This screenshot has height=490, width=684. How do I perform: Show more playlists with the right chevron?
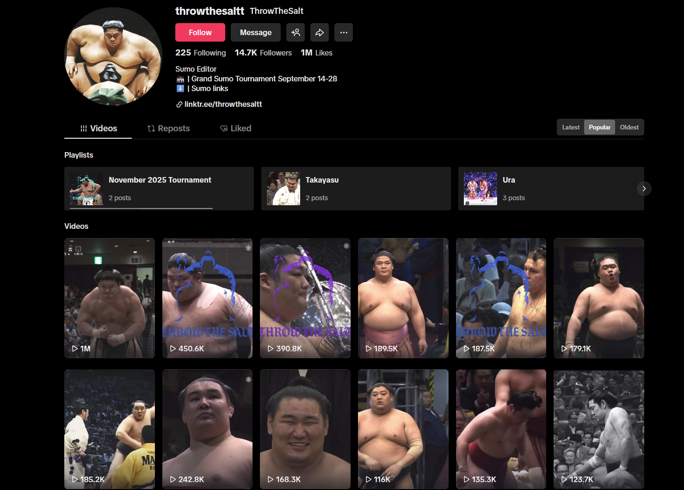pyautogui.click(x=644, y=189)
